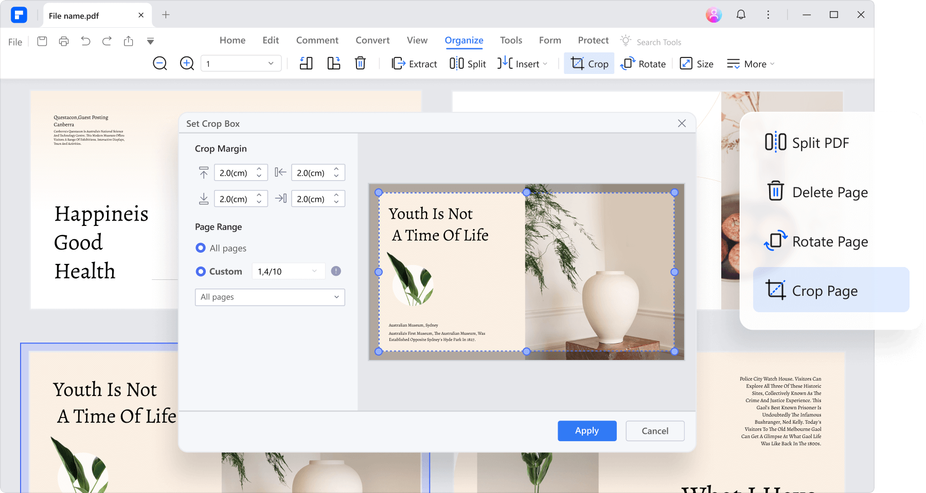Open the 1,4/10 custom range dropdown
Viewport: 926px width, 493px height.
[x=288, y=271]
